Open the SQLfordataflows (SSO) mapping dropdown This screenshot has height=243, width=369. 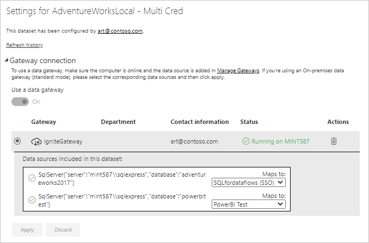249,183
